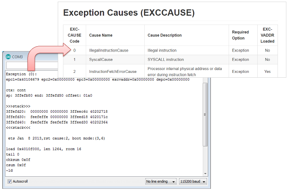Click the EXC-CAUSE Code column header
This screenshot has width=288, height=192.
74,35
